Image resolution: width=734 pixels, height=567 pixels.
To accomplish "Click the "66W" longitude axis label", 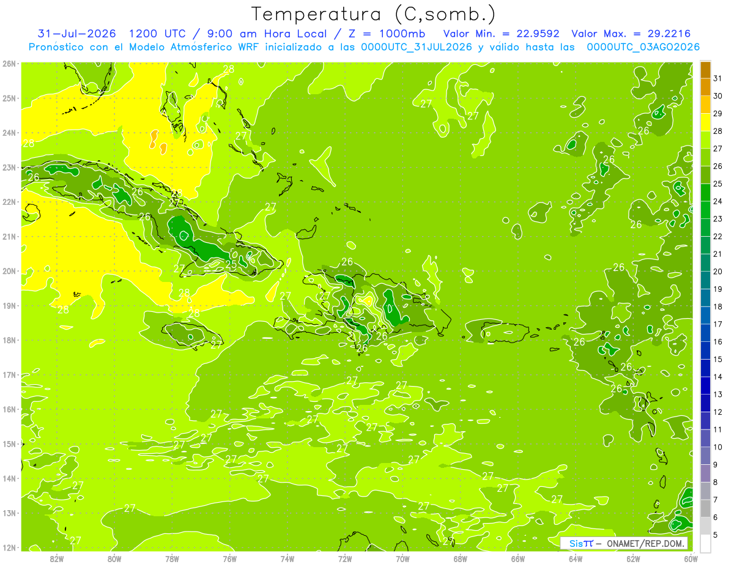I will click(x=518, y=559).
